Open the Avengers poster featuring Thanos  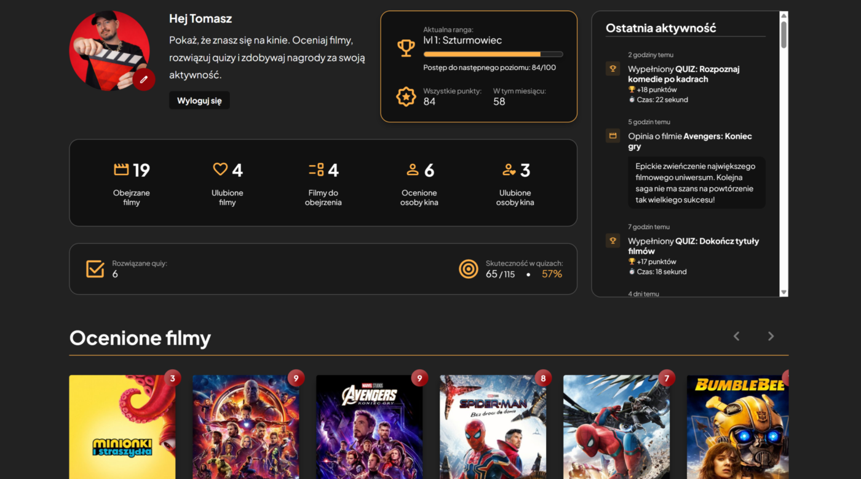246,427
